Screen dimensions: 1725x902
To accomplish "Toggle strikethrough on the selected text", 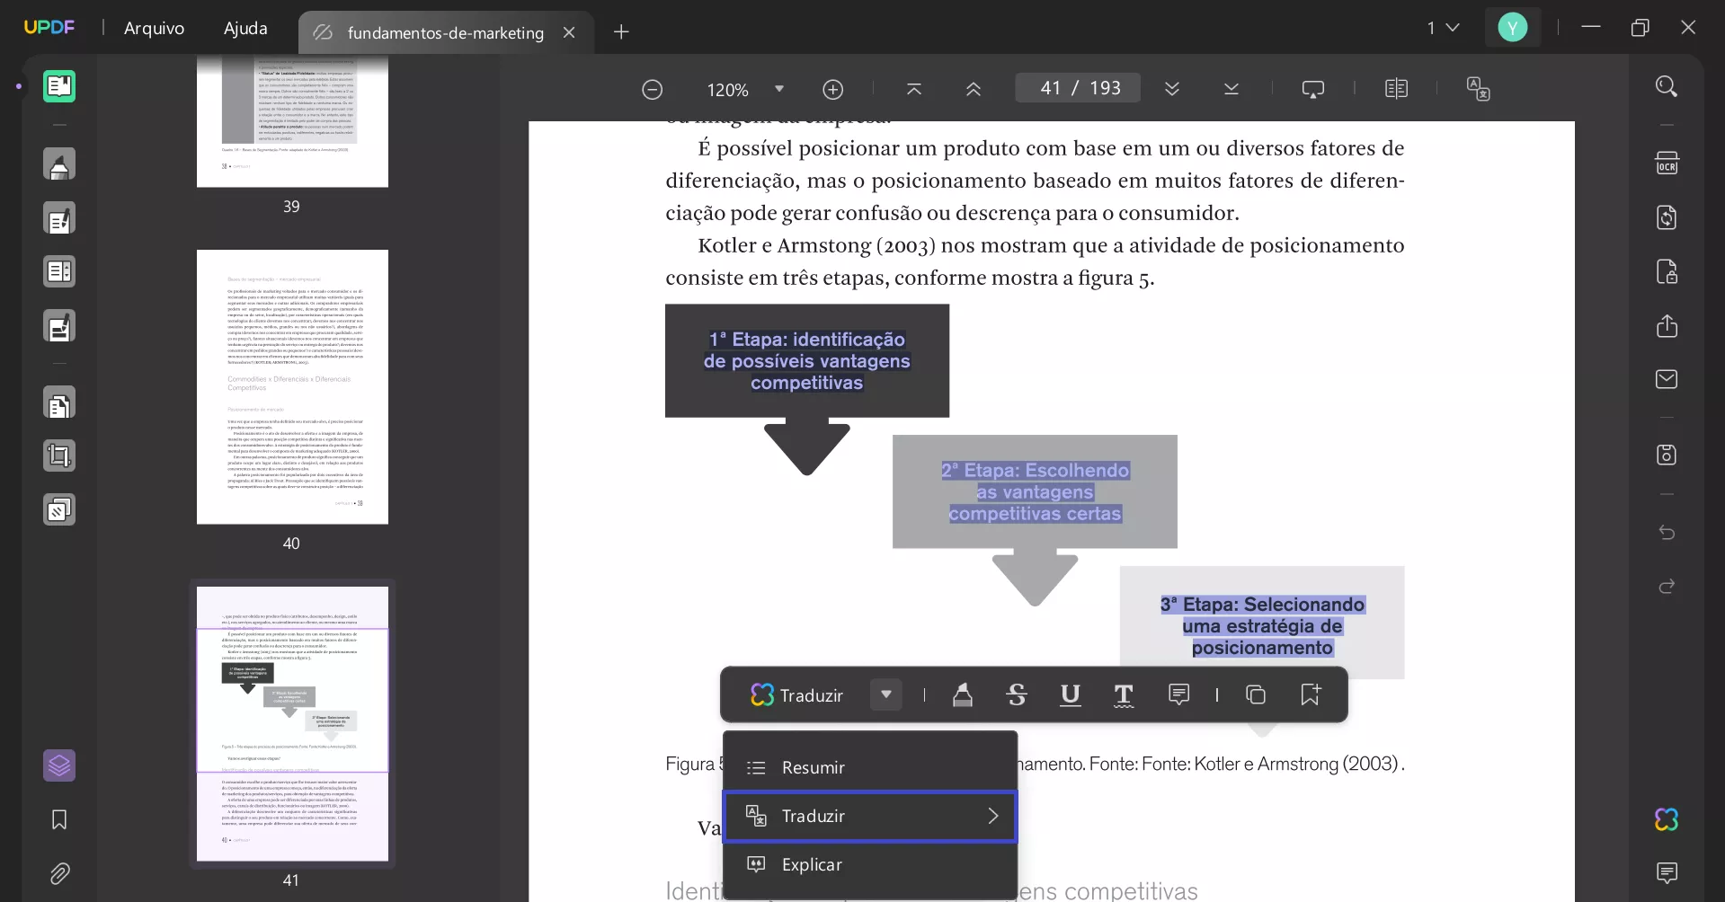I will pos(1017,694).
